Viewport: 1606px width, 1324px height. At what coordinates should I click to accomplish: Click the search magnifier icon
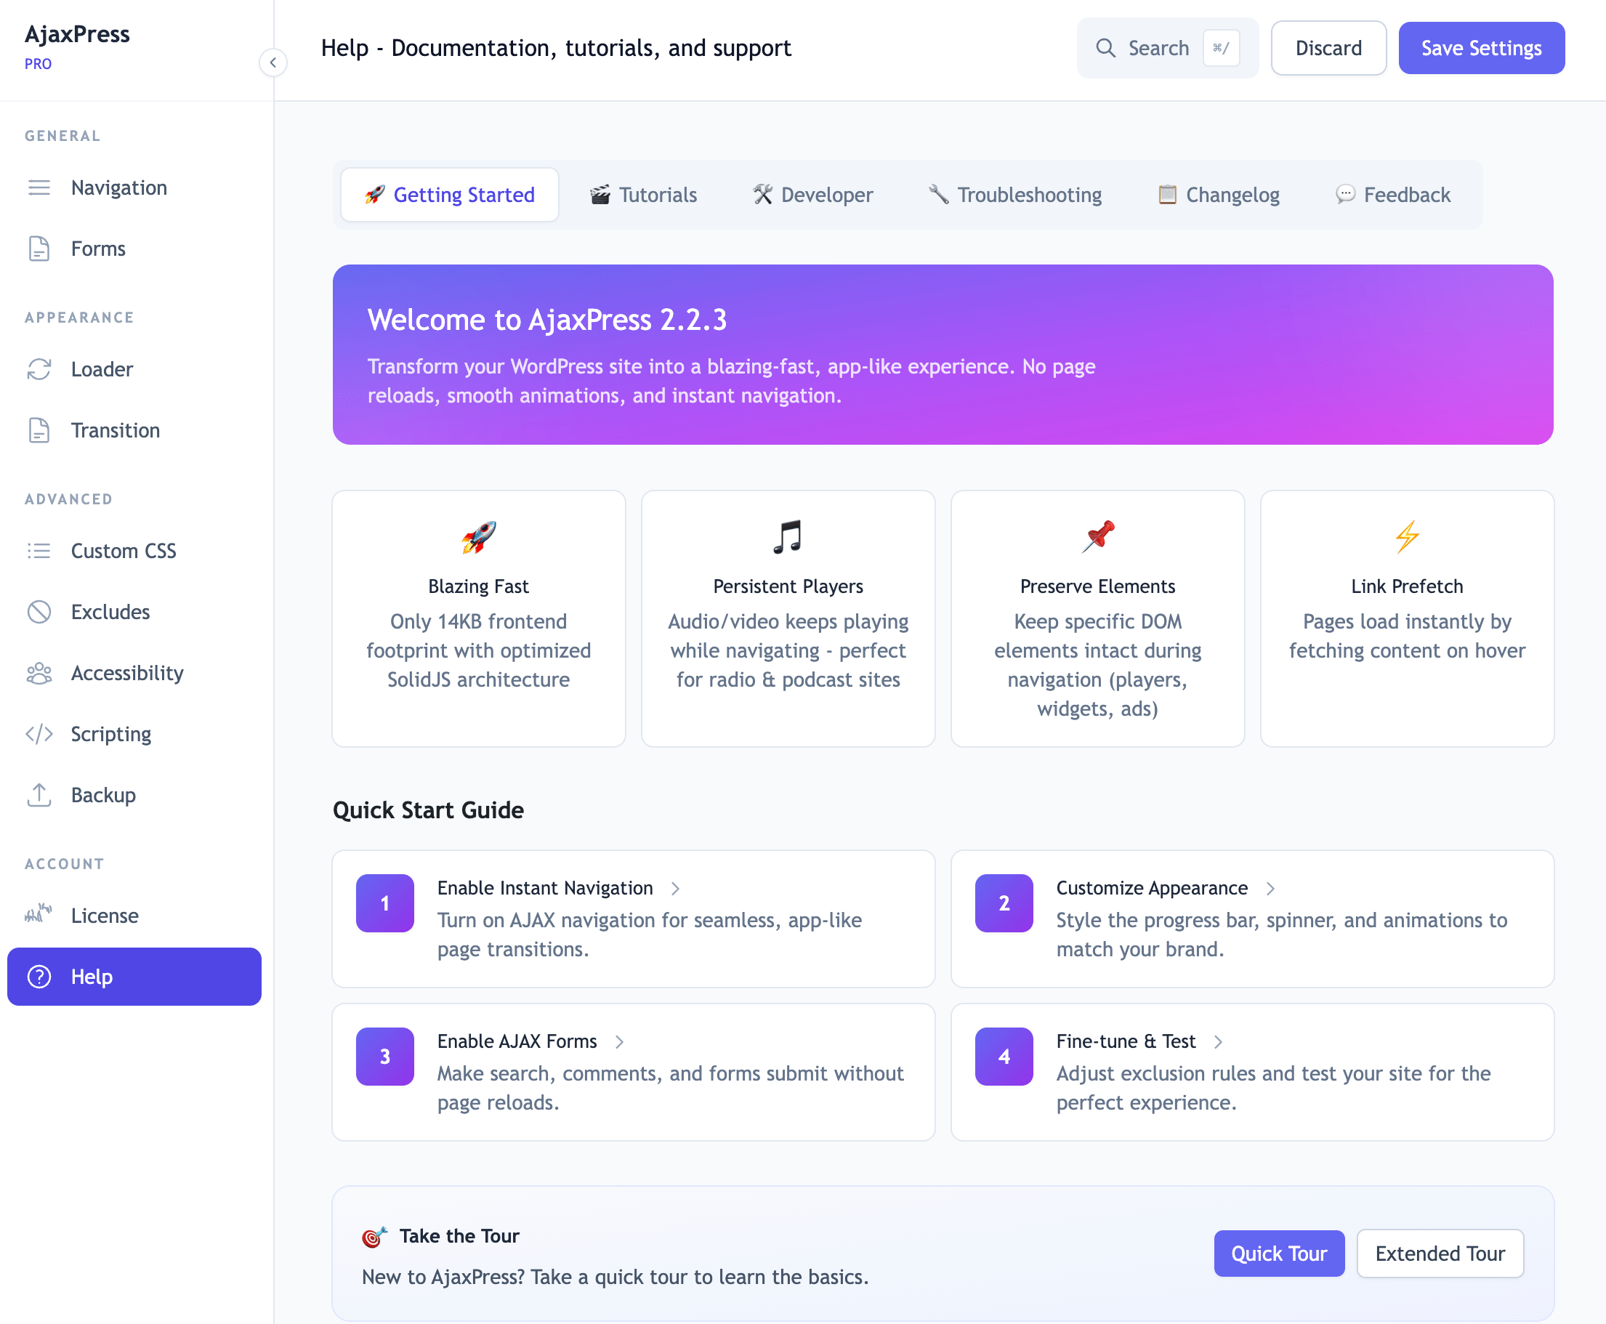click(1107, 47)
